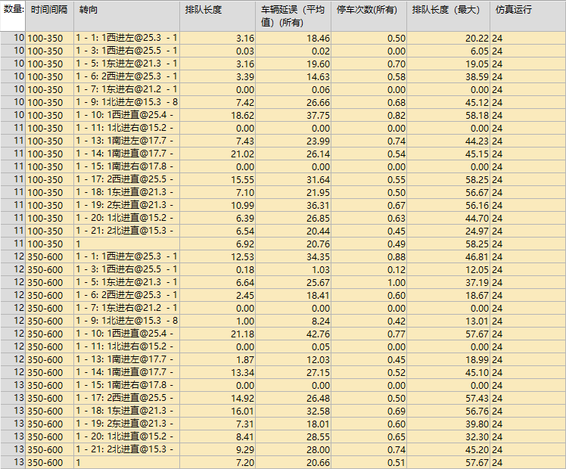Select the cell with delay value 18.46
The image size is (566, 469).
294,38
